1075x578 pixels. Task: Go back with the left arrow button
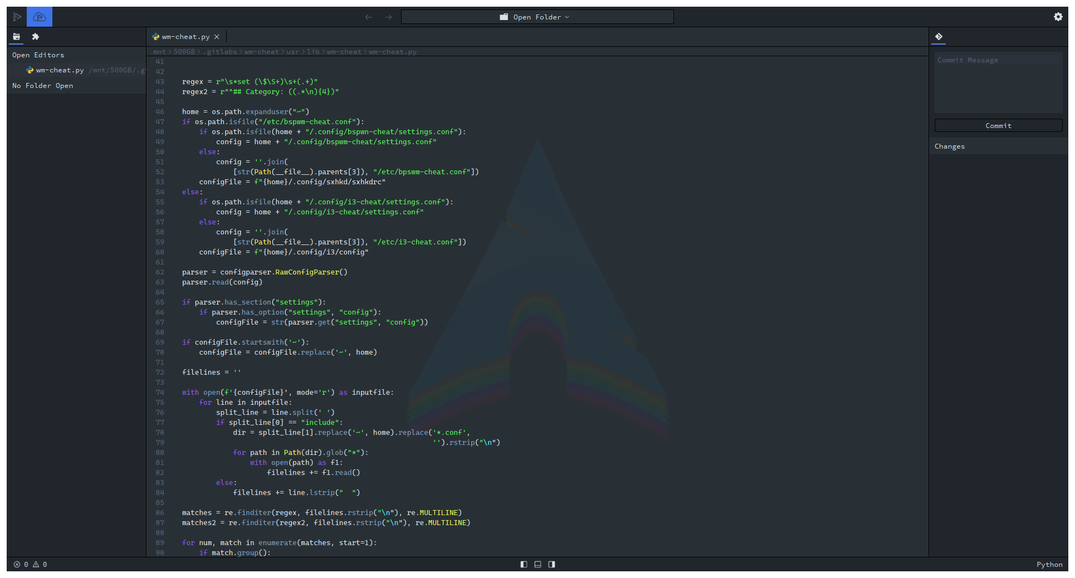pos(368,17)
